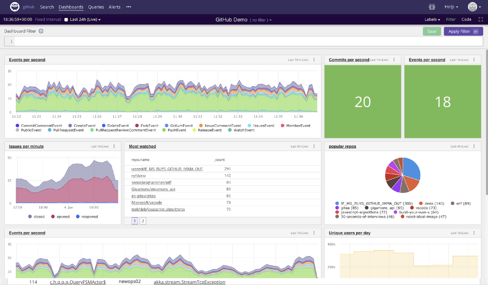Screen dimensions: 488x285
Task: Click IF_MS_BUYS_GITHUB_IMMA_OUT blue legend swatch
Action: (337, 203)
